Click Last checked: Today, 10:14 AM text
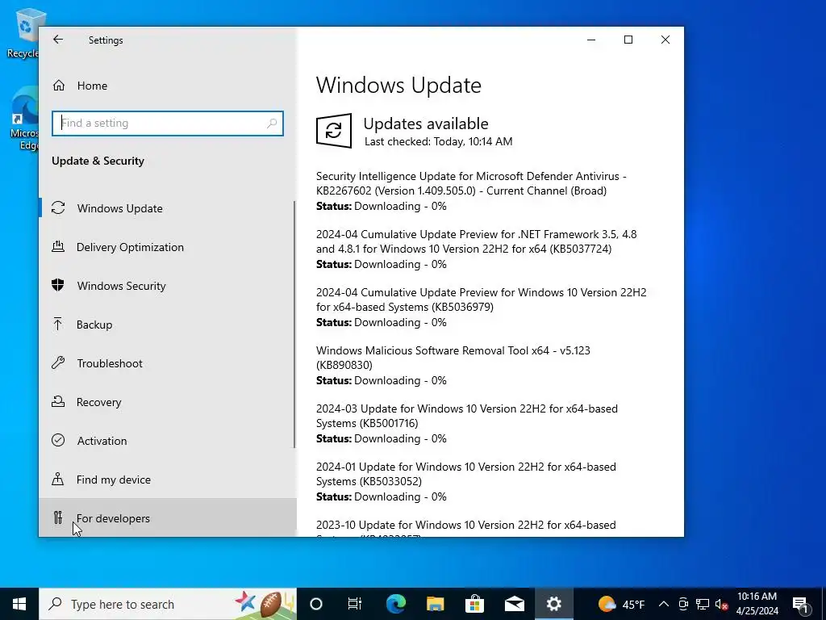 coord(438,141)
